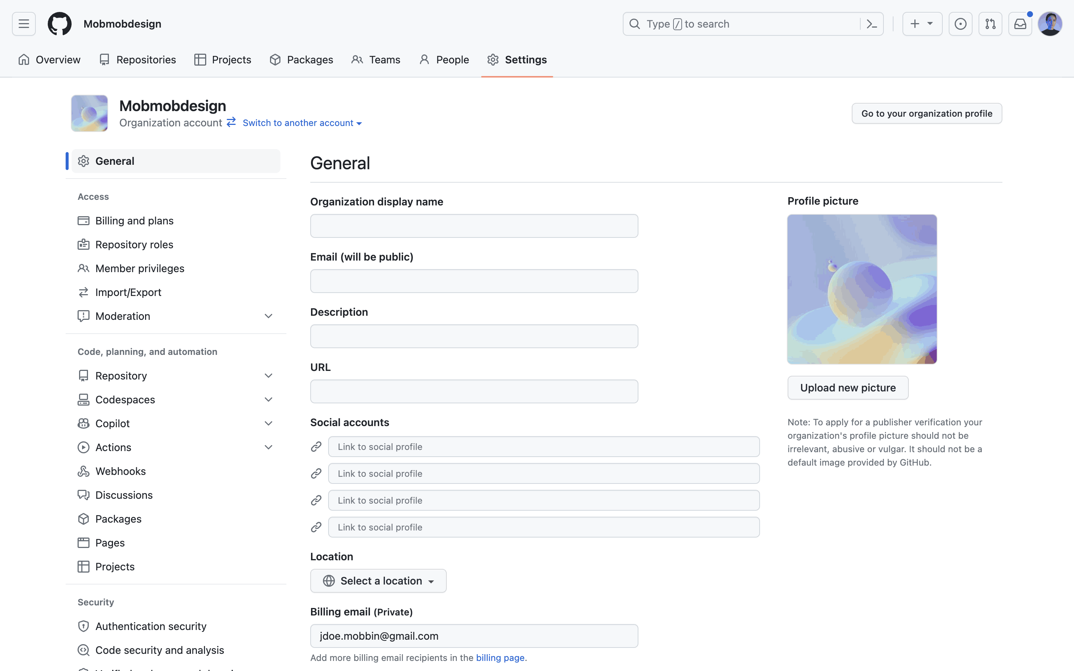Open the hamburger navigation menu
Image resolution: width=1074 pixels, height=671 pixels.
[24, 24]
